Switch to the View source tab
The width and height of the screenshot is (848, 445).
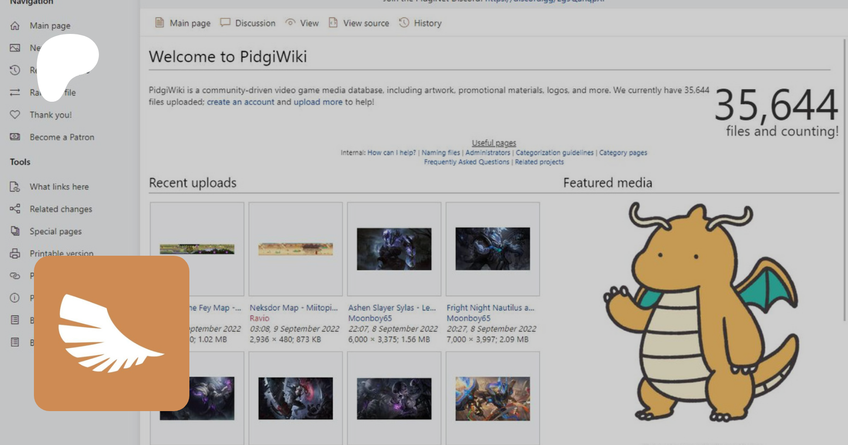(x=366, y=23)
